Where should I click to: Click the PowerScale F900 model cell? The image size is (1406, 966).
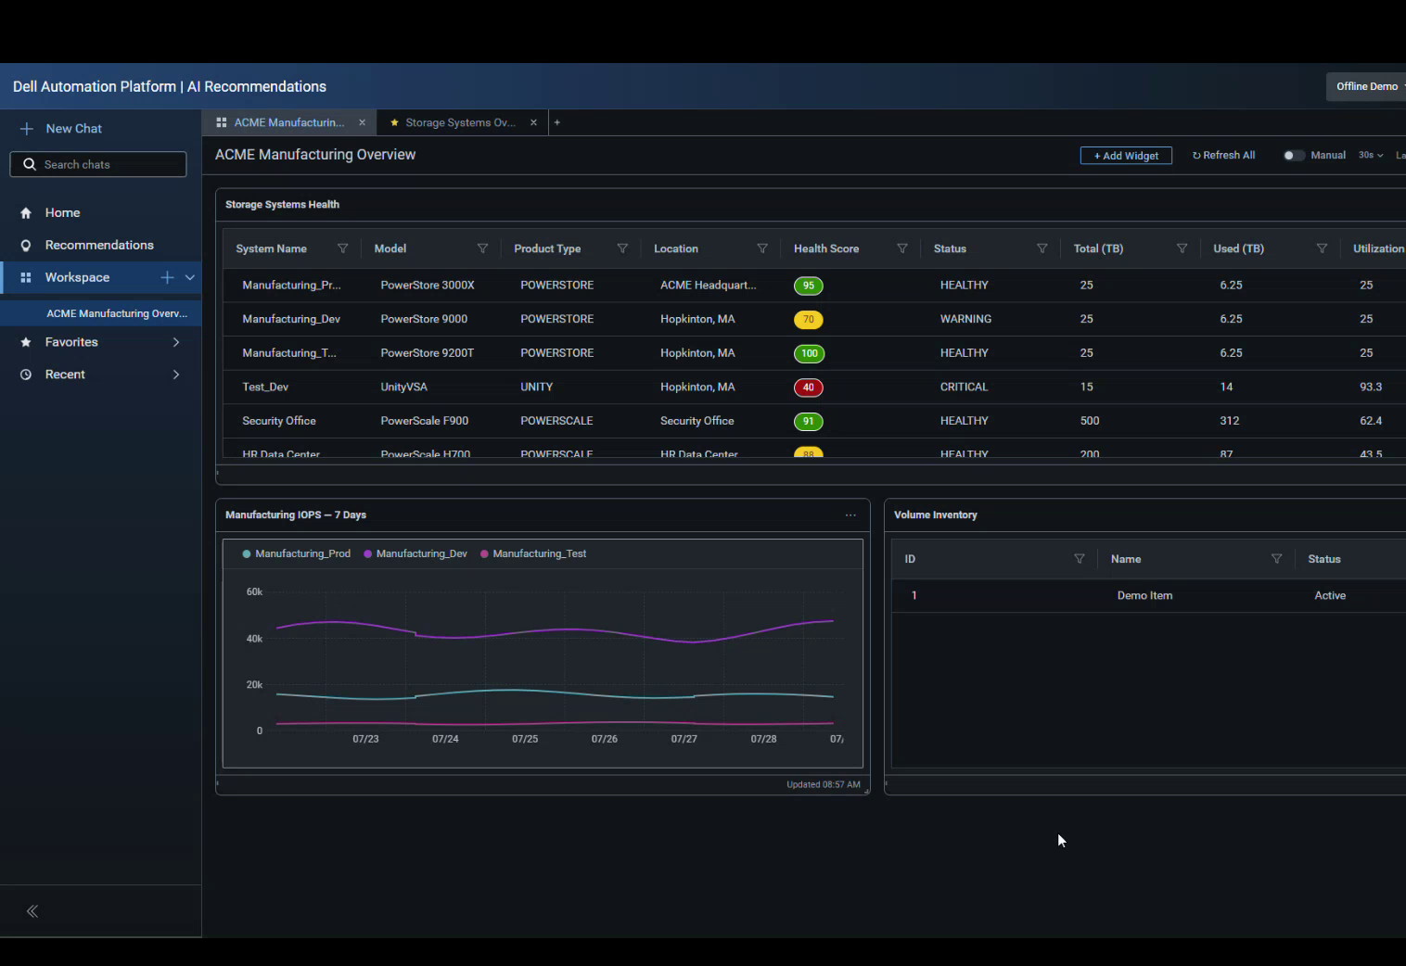[425, 421]
